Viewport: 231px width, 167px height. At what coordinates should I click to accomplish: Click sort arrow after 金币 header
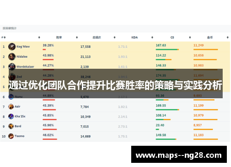(x=227, y=37)
